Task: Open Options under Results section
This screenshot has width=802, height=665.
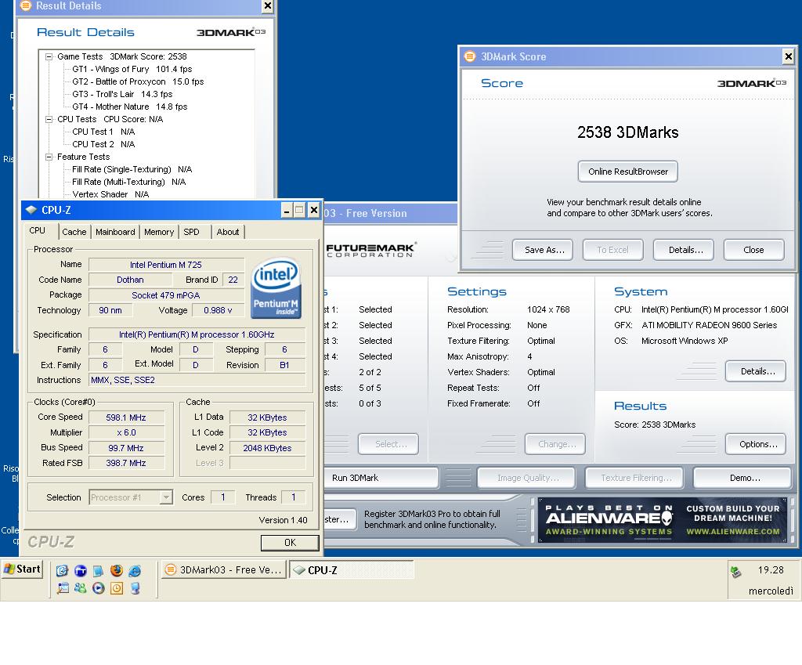Action: point(756,444)
